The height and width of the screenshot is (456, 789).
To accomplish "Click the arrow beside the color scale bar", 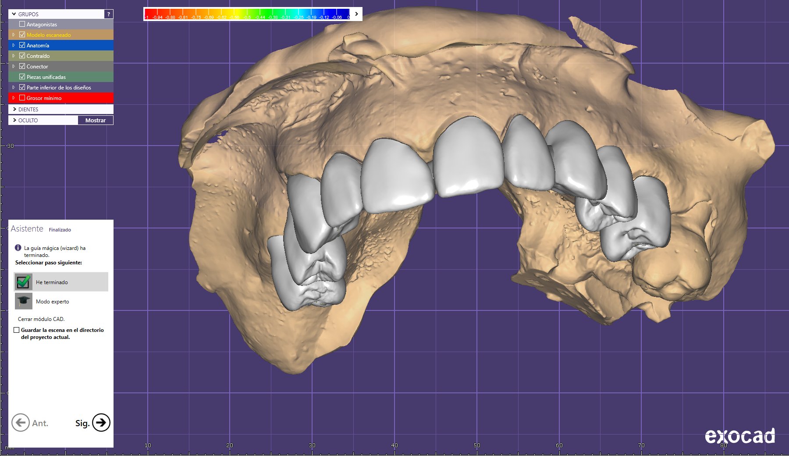I will [357, 14].
